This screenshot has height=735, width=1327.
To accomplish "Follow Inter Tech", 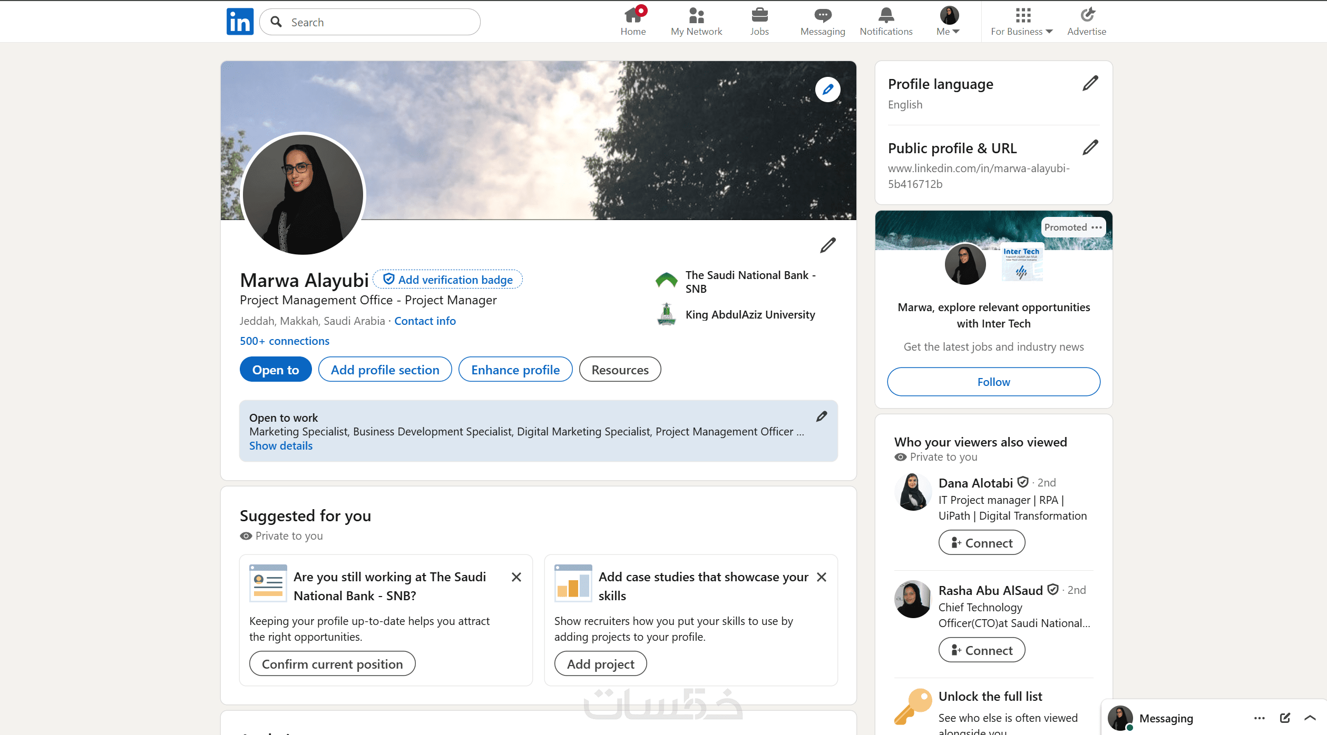I will [x=994, y=382].
